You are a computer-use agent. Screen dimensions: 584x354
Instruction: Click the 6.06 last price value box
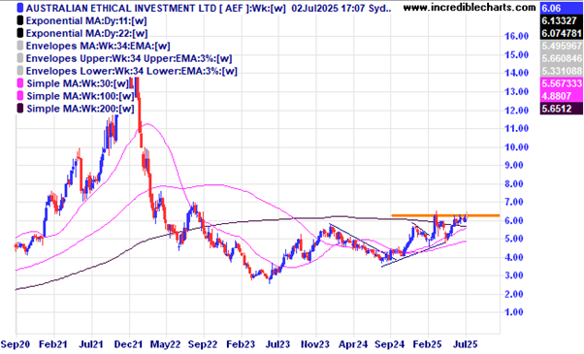562,8
